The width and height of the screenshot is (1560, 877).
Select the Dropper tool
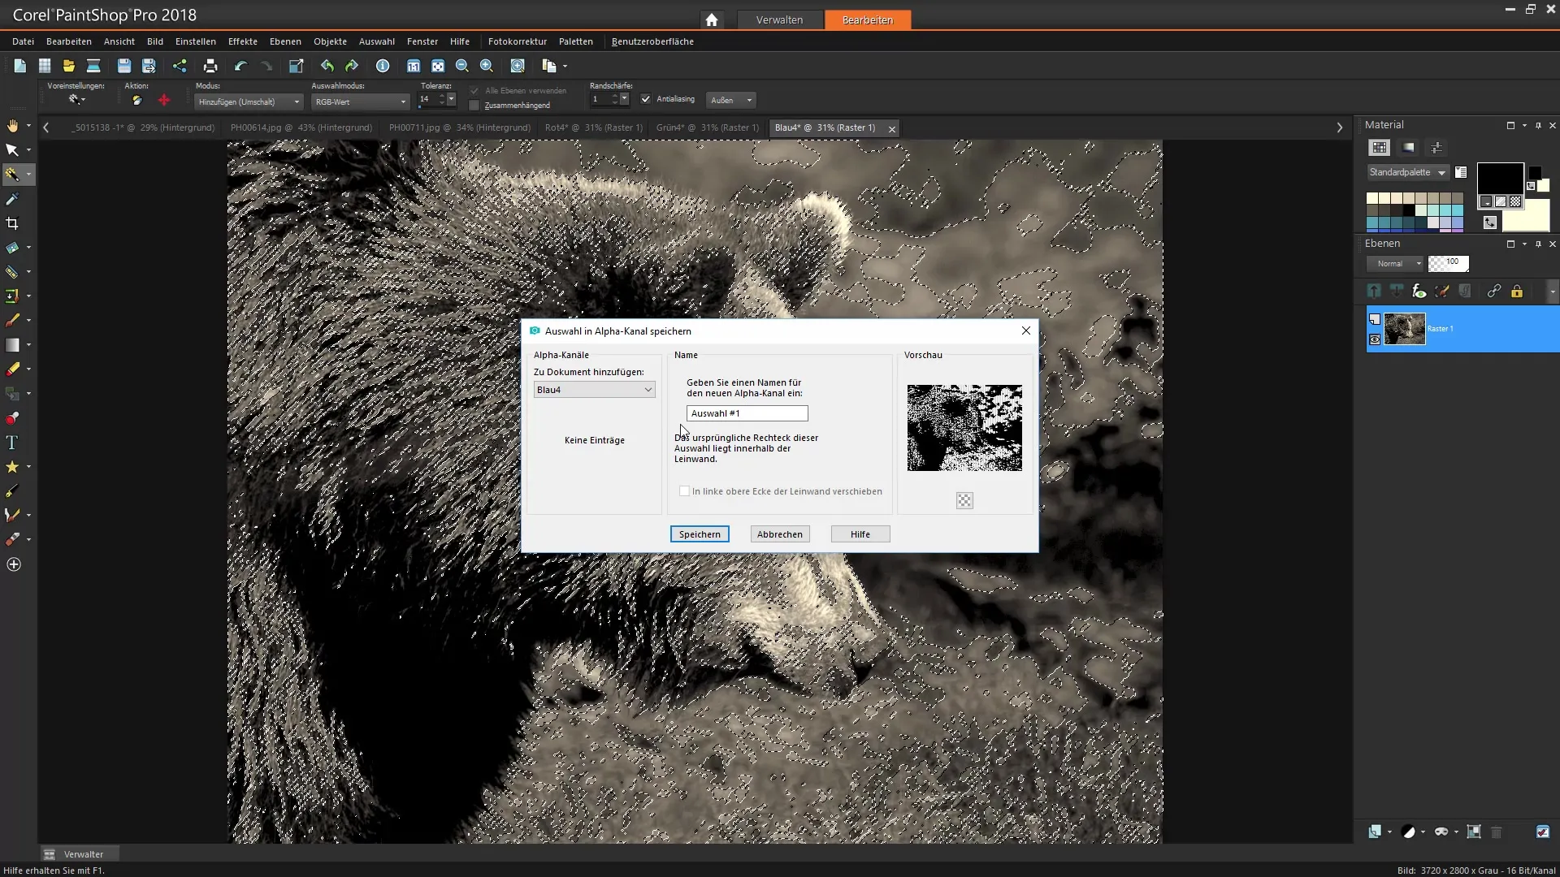12,199
